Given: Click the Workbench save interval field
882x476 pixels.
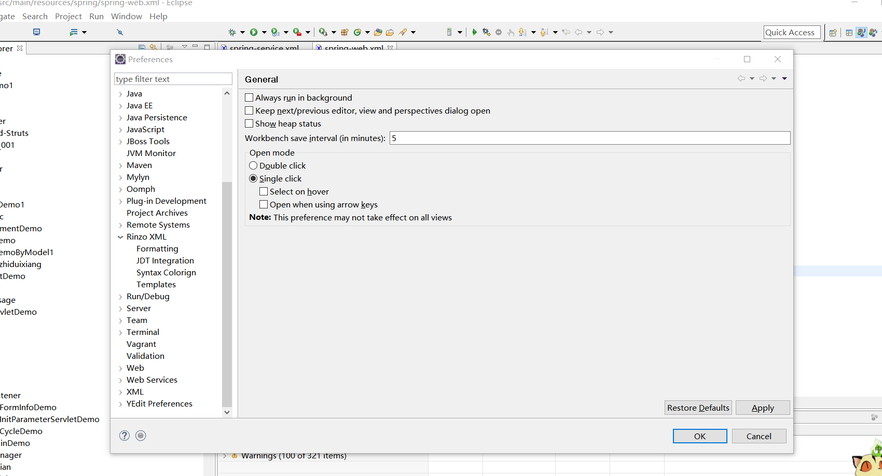Looking at the screenshot, I should click(x=590, y=138).
